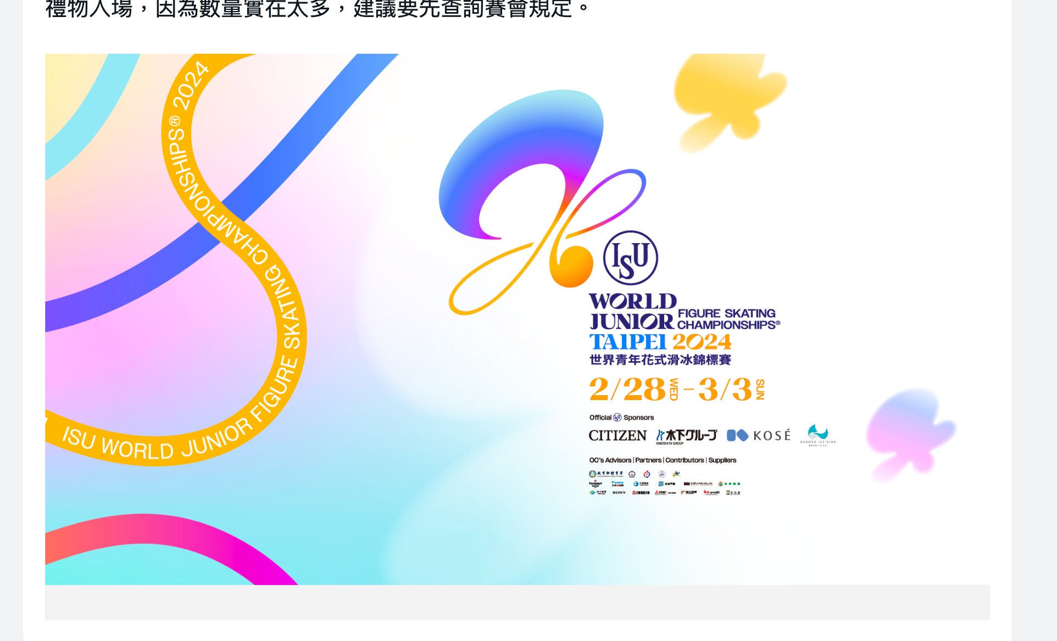This screenshot has width=1057, height=641.
Task: Click the Chinese event title 世界青年花式滑冰錦標賽
Action: [660, 360]
